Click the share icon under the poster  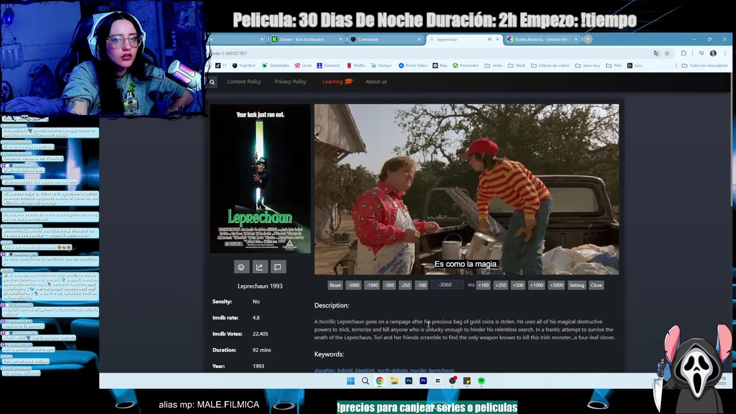(x=259, y=267)
